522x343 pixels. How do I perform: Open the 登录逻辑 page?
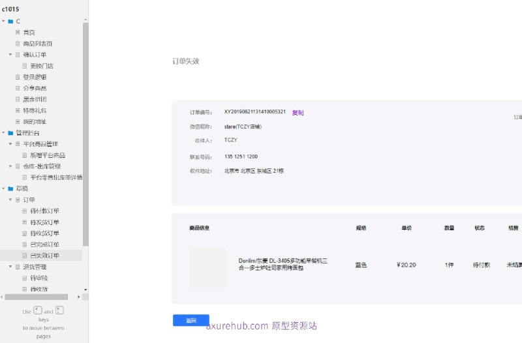coord(35,77)
